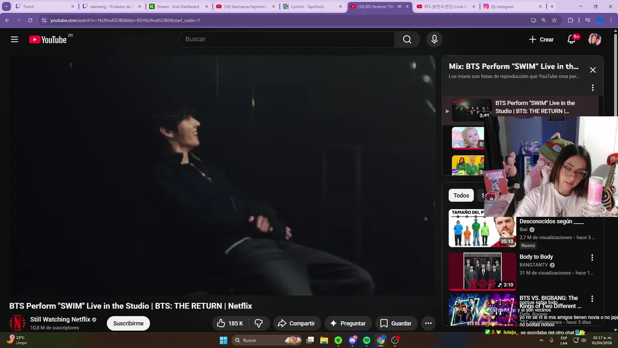
Task: Open more actions for the video
Action: pyautogui.click(x=428, y=323)
